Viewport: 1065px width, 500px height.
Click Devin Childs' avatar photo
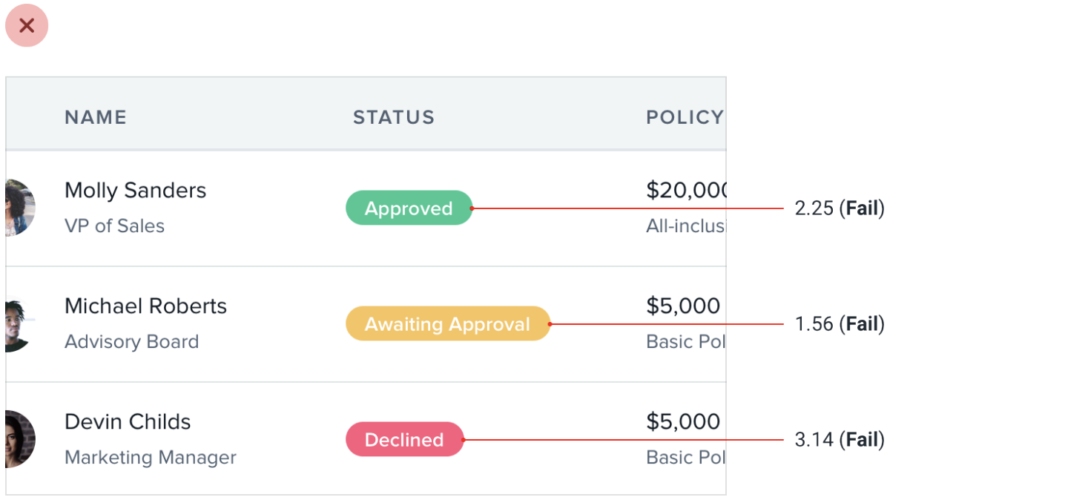20,439
